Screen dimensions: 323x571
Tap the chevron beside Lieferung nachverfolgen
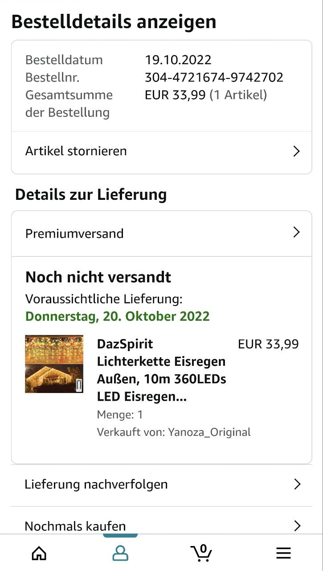(x=297, y=484)
